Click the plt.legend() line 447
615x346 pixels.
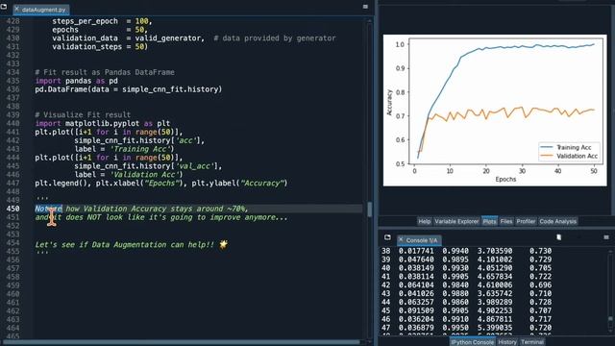(x=160, y=184)
